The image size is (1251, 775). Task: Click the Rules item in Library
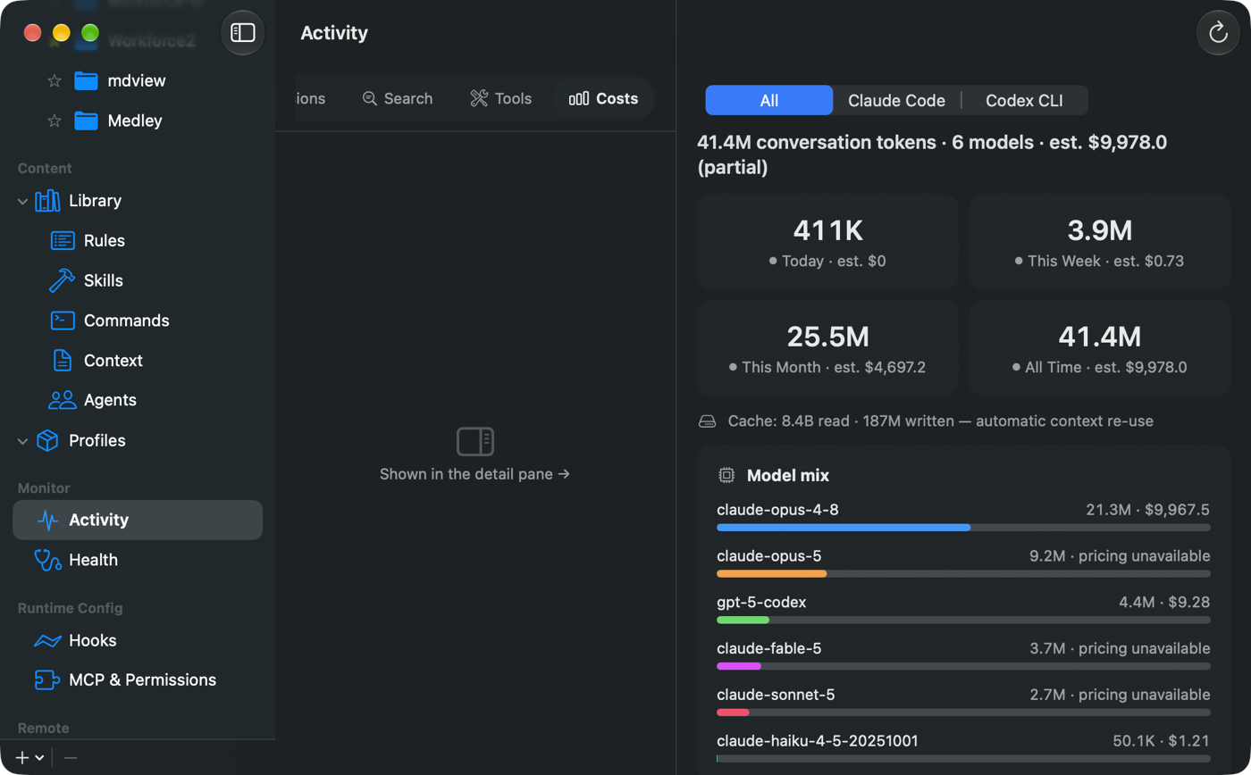coord(105,241)
